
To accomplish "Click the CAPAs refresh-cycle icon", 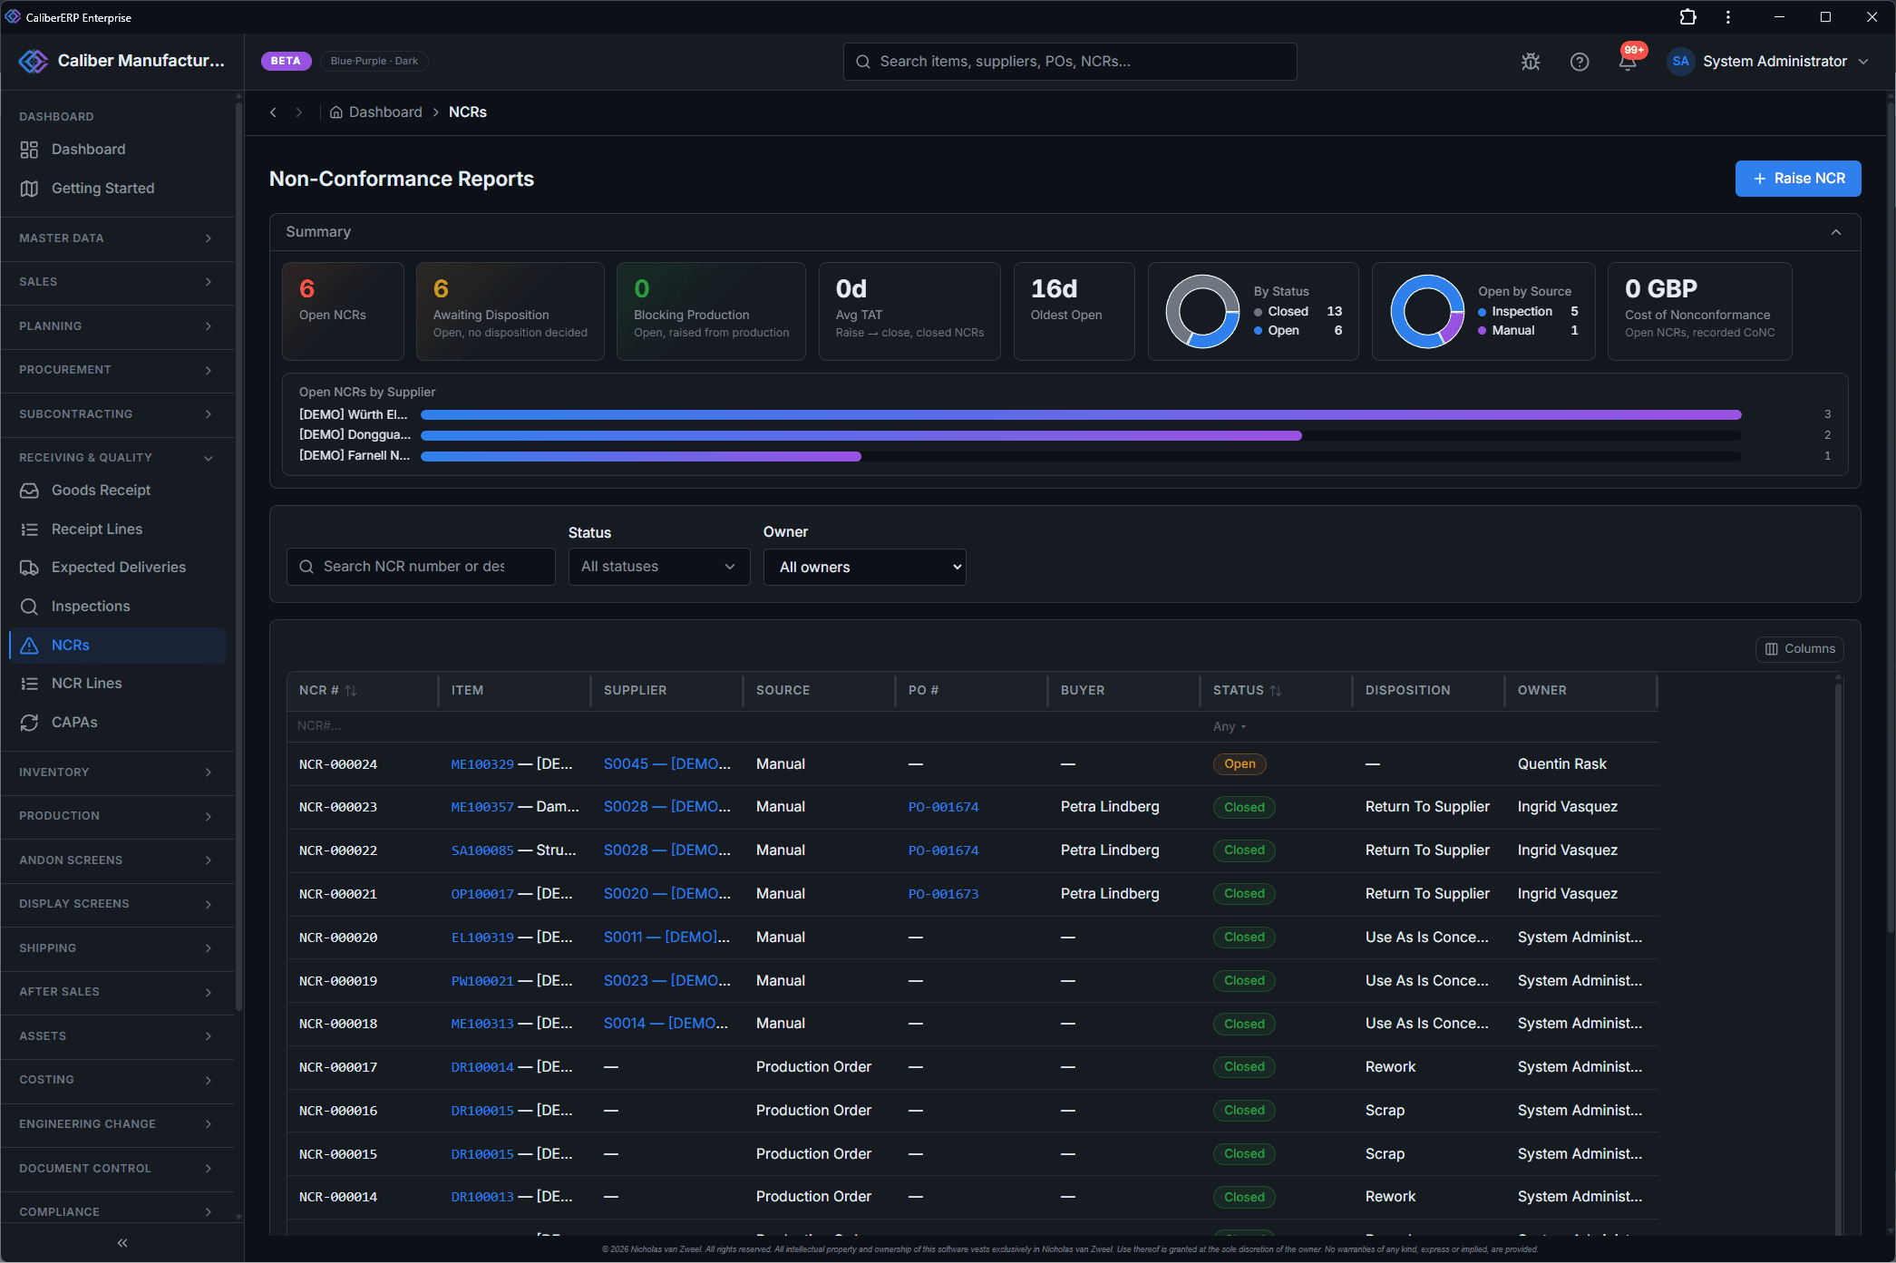I will (29, 723).
